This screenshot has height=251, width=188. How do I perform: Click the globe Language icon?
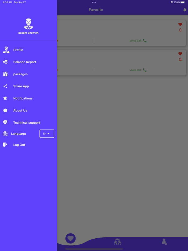5,134
